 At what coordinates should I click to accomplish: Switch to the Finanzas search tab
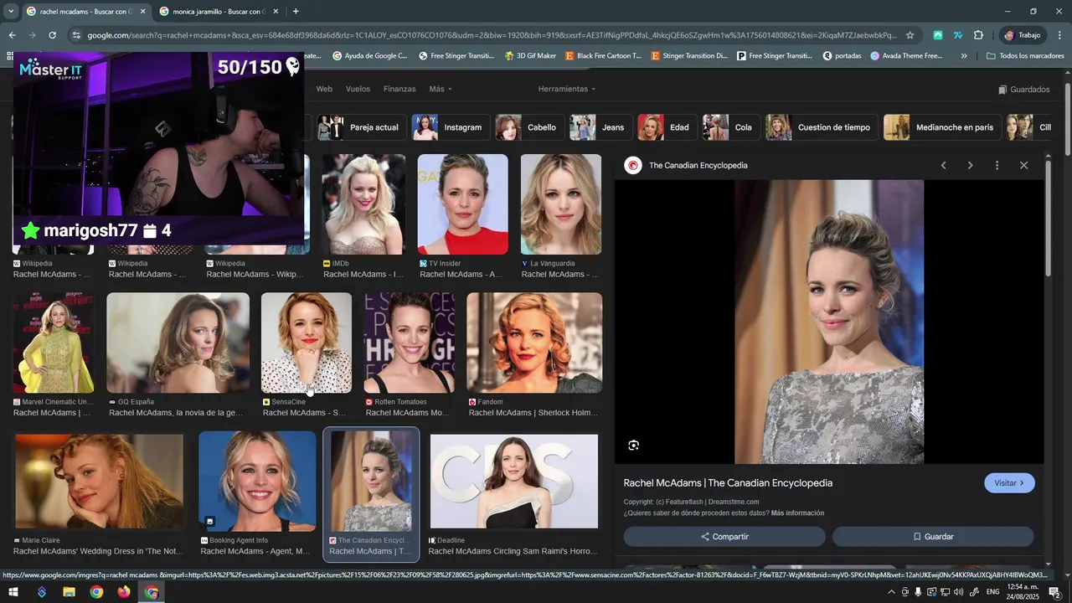399,89
